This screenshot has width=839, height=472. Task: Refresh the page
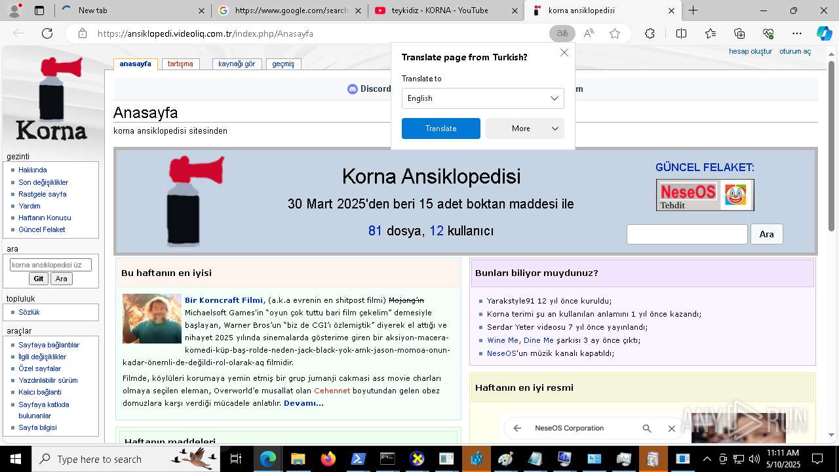[x=47, y=33]
